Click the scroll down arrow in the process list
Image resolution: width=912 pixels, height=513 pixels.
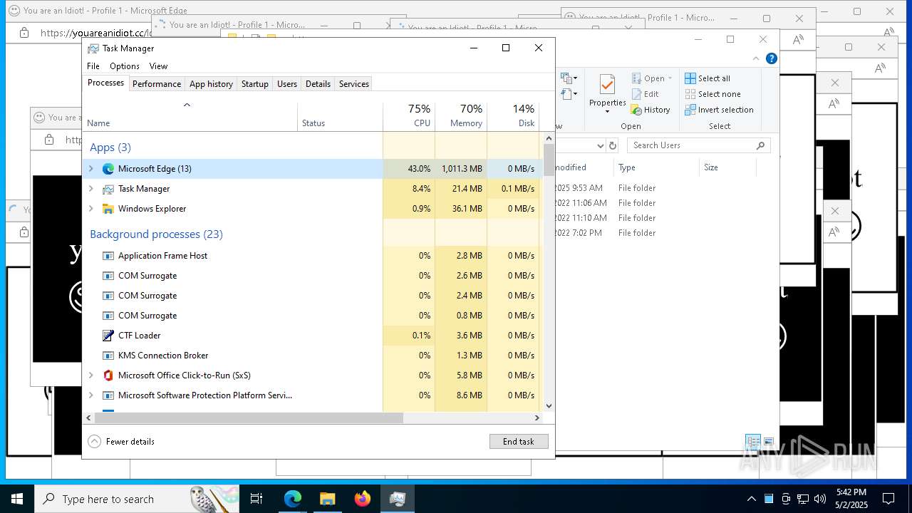point(549,406)
